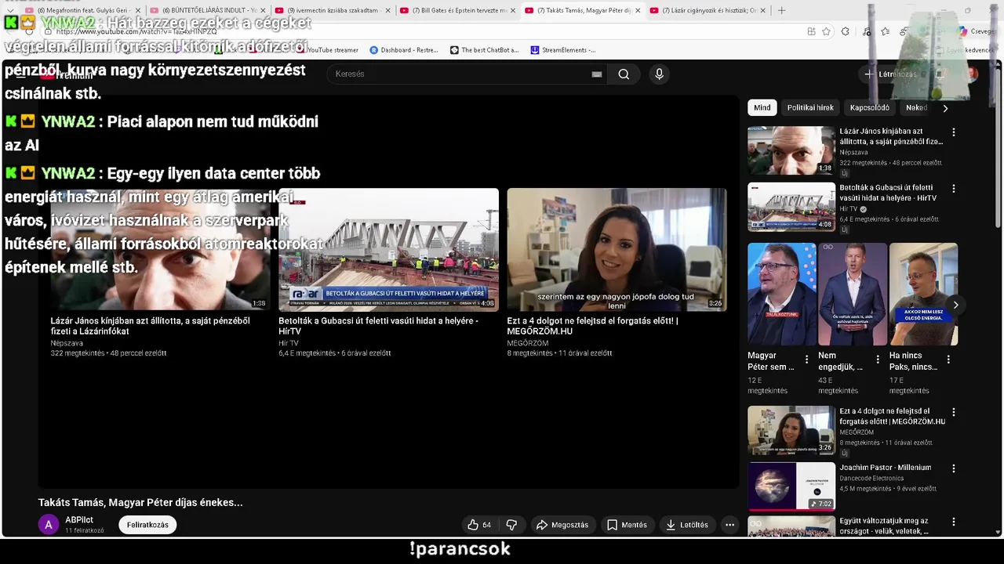
Task: Open the ABPilot channel avatar
Action: point(49,525)
